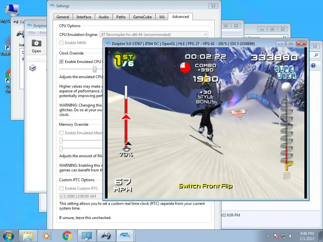323x242 pixels.
Task: Click the Google Chrome desktop shortcut
Action: [x=8, y=76]
